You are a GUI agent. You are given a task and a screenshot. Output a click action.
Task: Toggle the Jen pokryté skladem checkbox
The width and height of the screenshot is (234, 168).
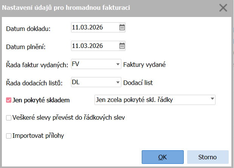click(x=9, y=100)
